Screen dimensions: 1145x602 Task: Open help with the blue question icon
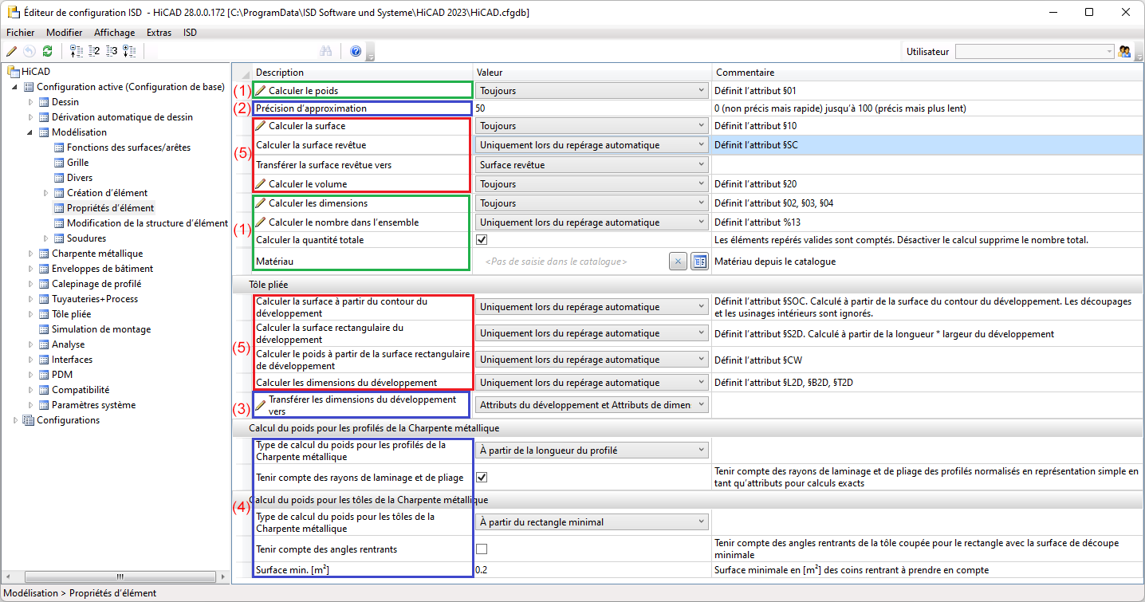[x=356, y=51]
